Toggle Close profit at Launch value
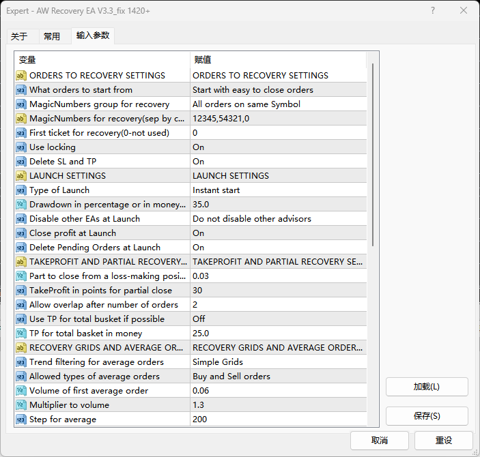The height and width of the screenshot is (457, 480). coord(279,233)
